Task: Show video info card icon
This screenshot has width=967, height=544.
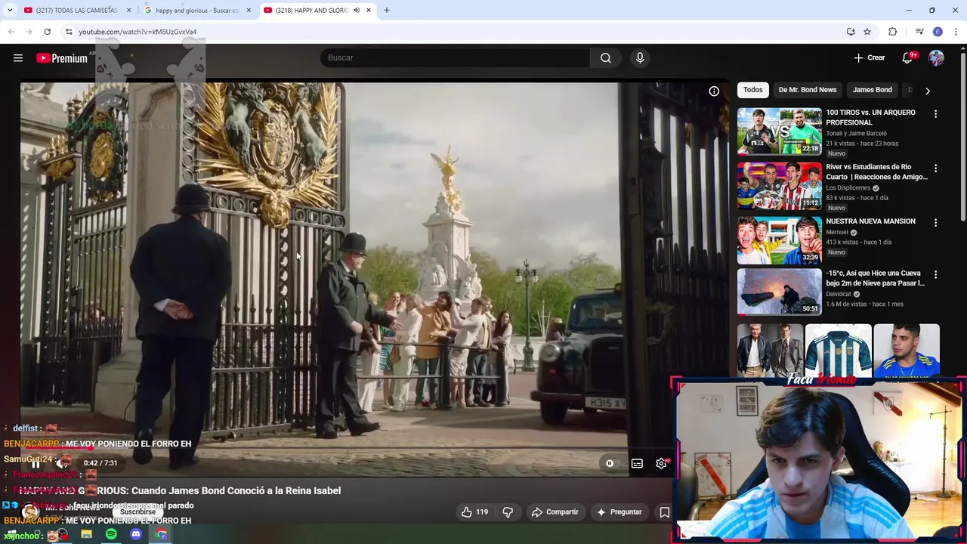Action: [x=714, y=91]
